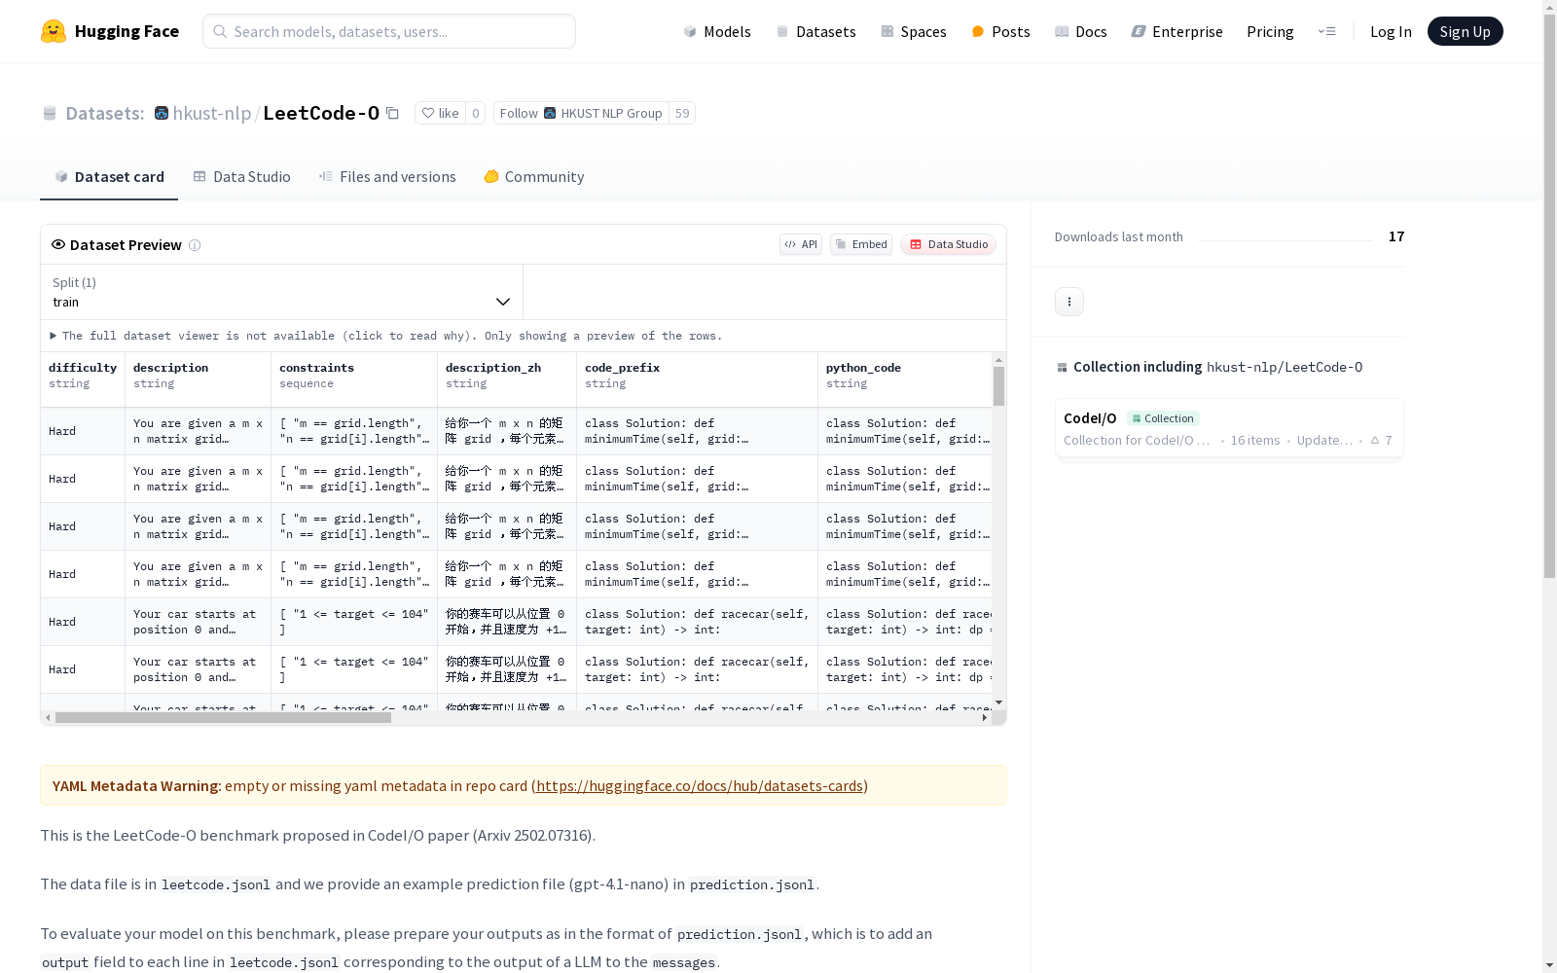Click the LeetCode-O dataset title

pos(321,113)
